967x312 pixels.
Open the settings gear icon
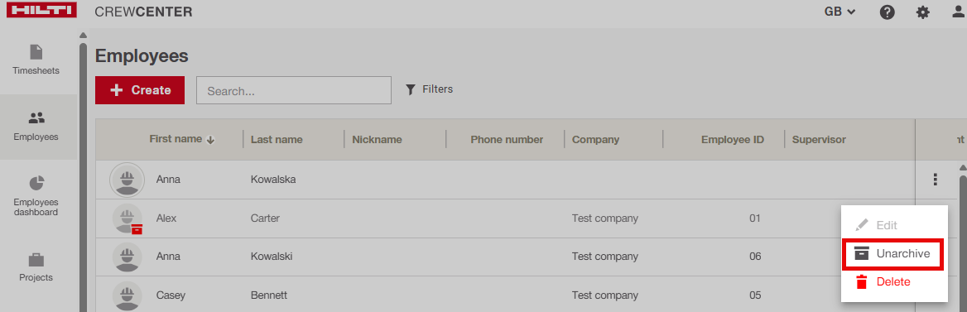pos(922,12)
